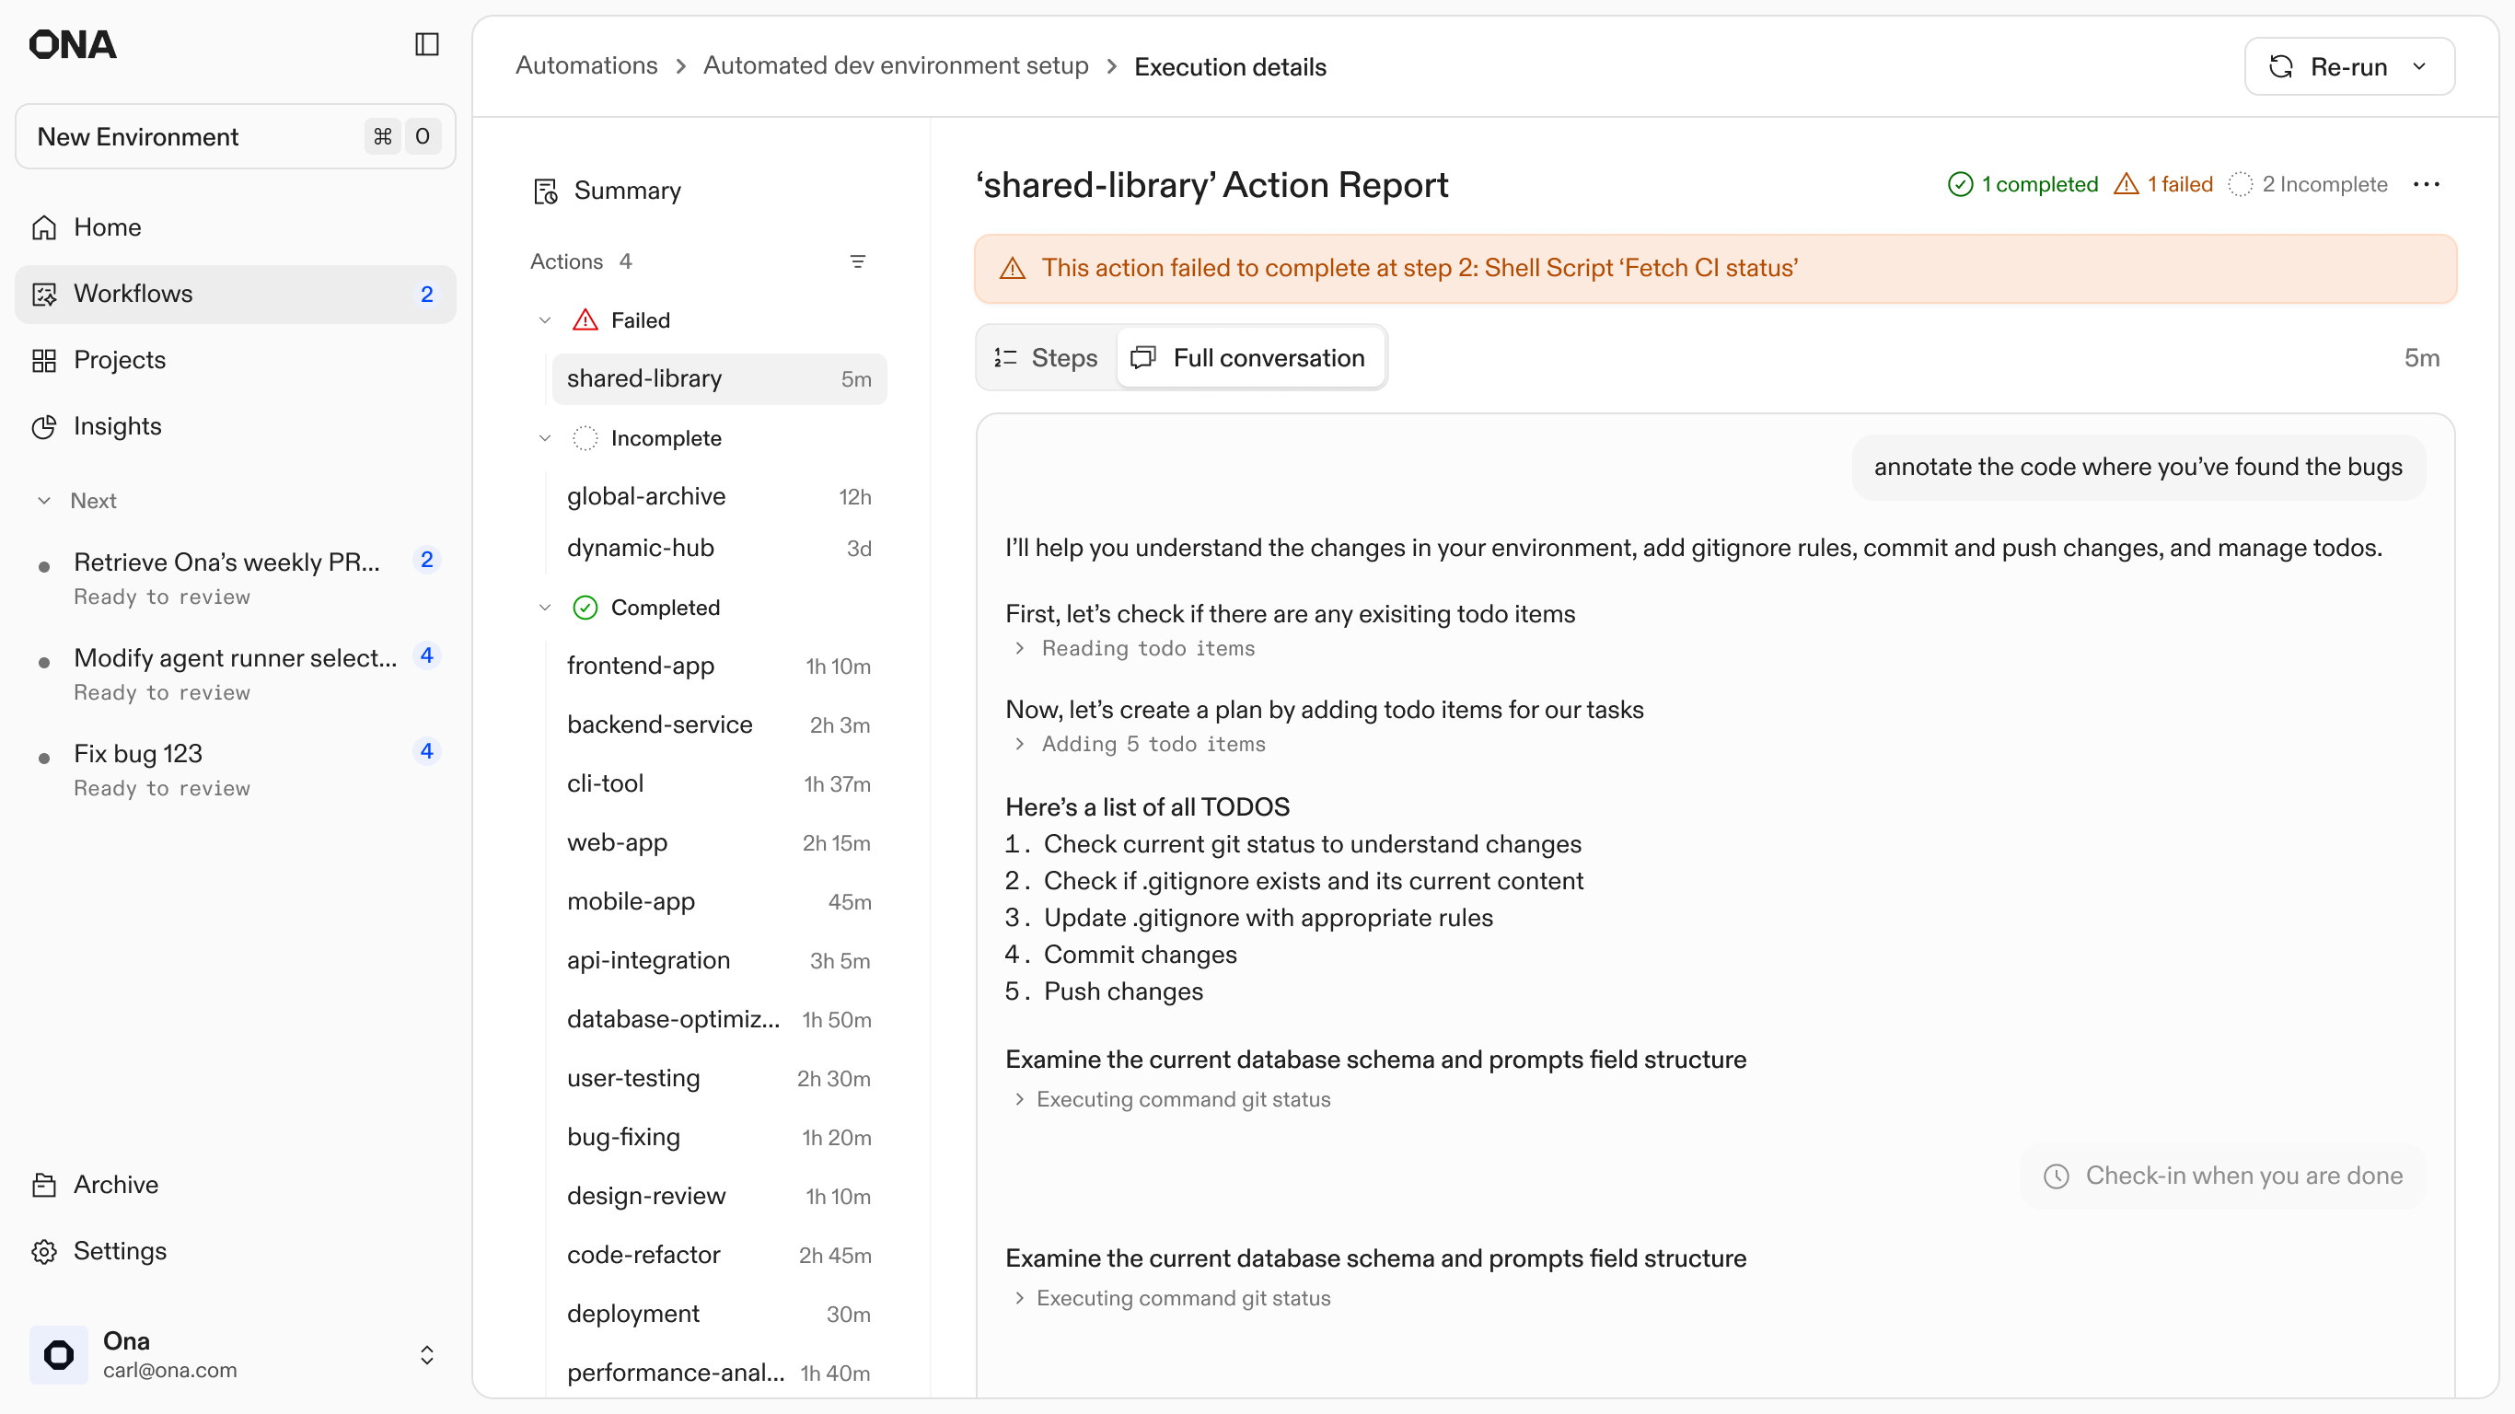
Task: Click the Summary report icon
Action: click(x=545, y=191)
